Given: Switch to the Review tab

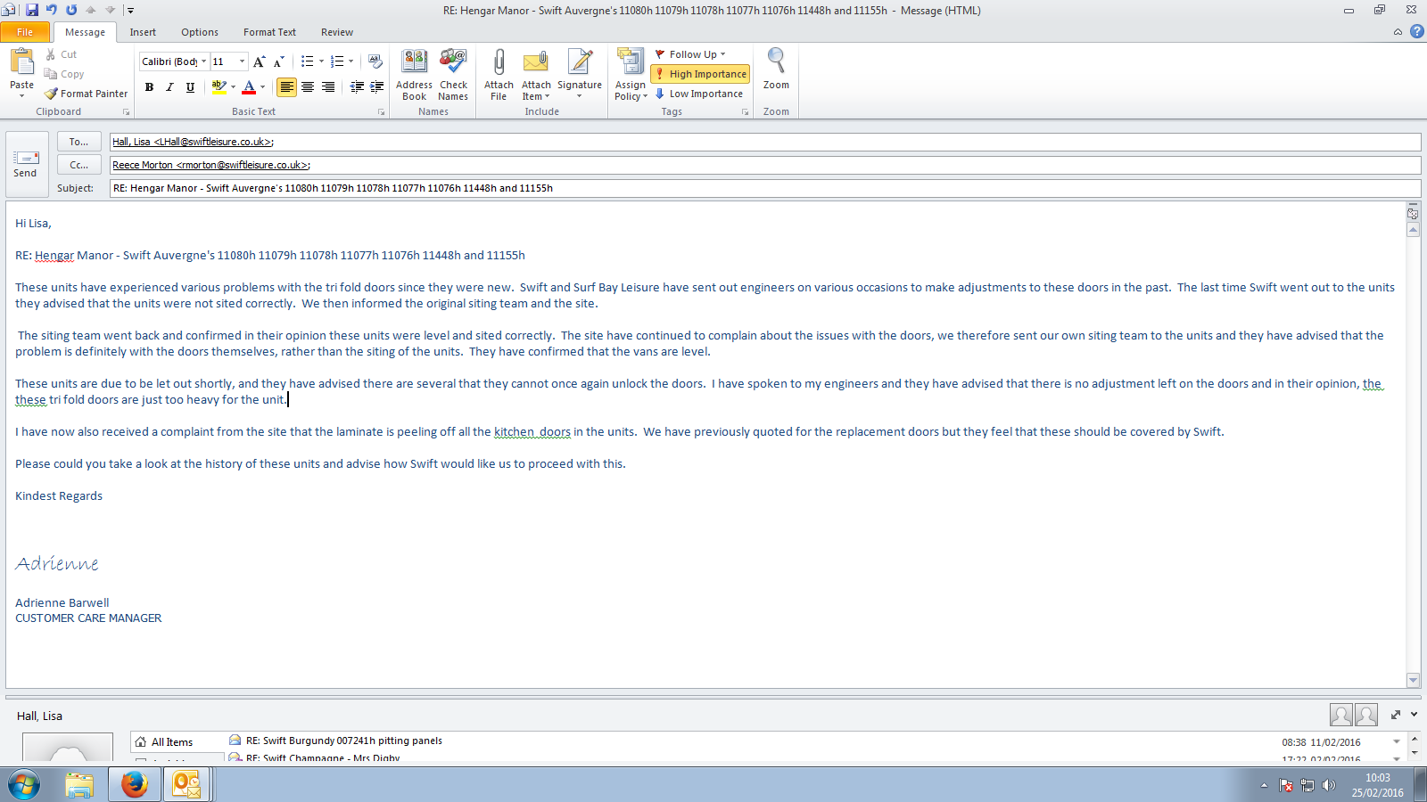Looking at the screenshot, I should coord(337,32).
